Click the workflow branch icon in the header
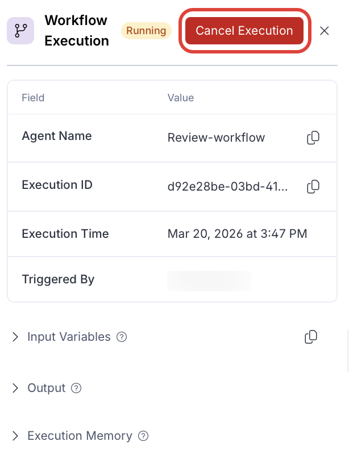This screenshot has height=462, width=349. [x=20, y=31]
